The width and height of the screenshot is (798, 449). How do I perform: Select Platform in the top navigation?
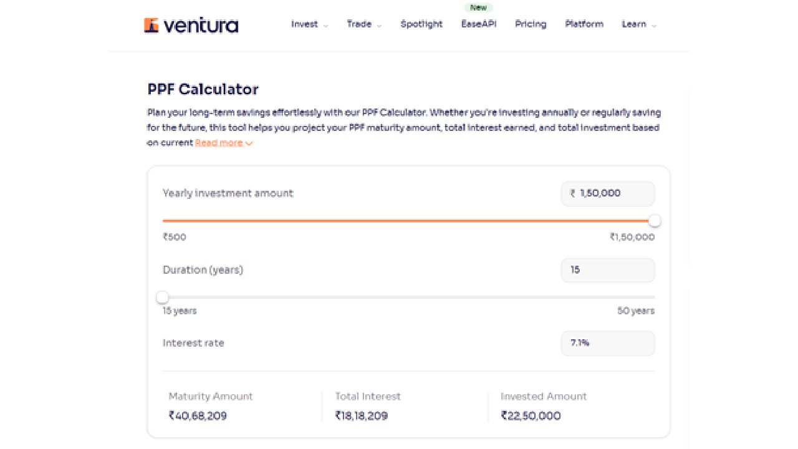tap(584, 24)
